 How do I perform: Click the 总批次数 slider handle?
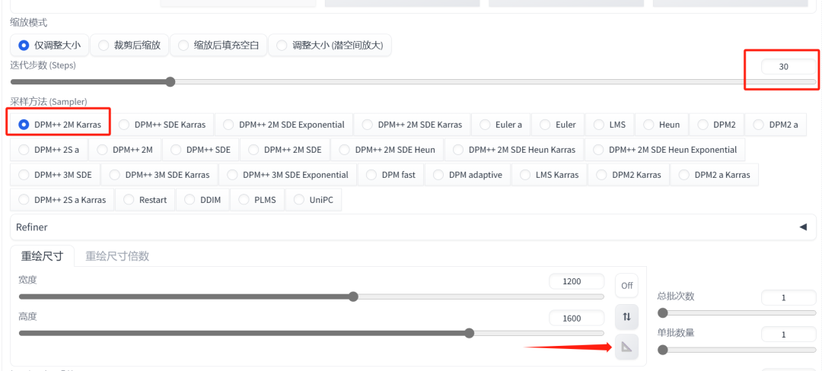point(663,313)
